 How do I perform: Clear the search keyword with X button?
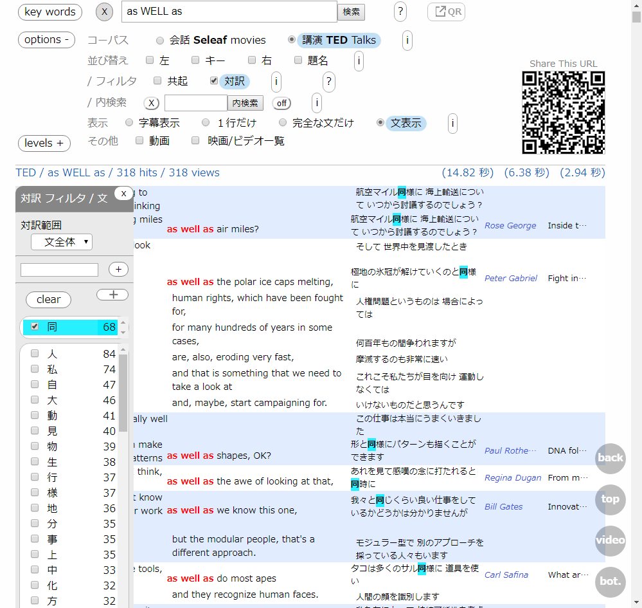[x=105, y=12]
